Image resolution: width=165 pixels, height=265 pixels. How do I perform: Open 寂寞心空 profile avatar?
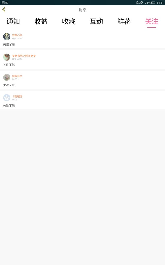[x=6, y=37]
